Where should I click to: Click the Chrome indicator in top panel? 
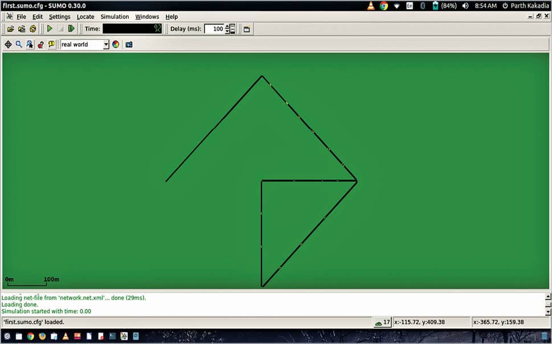coord(384,6)
